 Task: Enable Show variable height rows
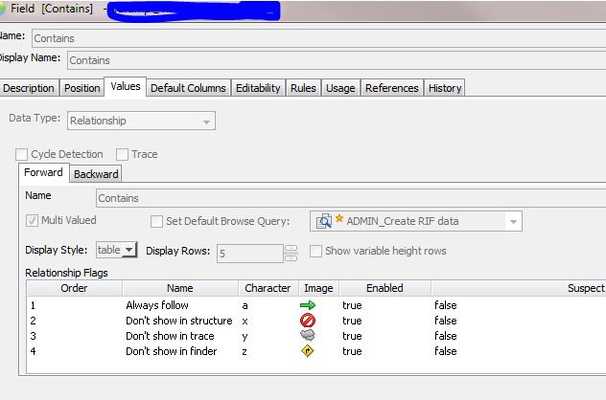click(315, 251)
